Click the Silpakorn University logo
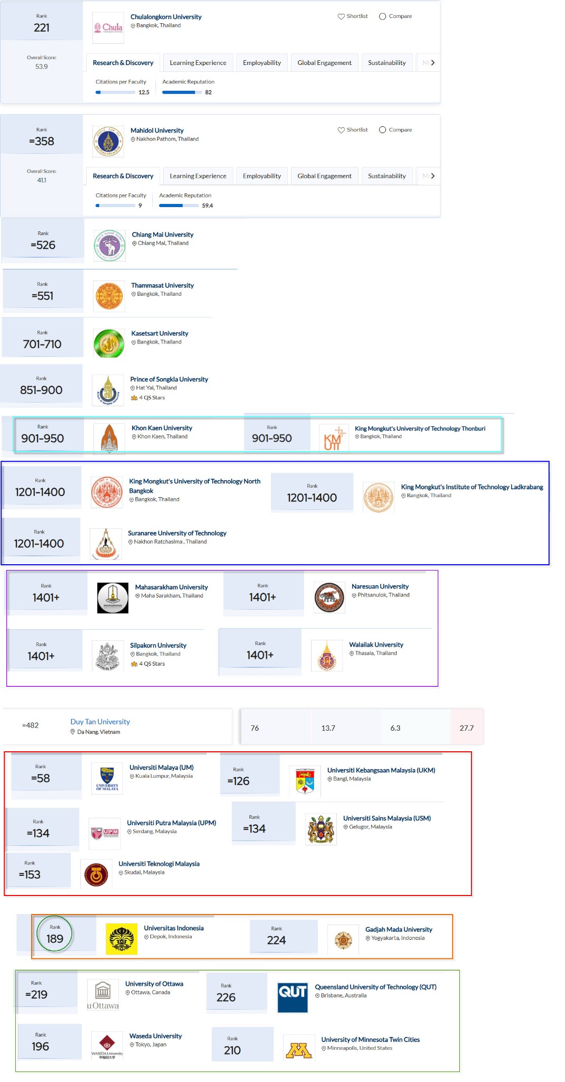The height and width of the screenshot is (1082, 565). (108, 656)
